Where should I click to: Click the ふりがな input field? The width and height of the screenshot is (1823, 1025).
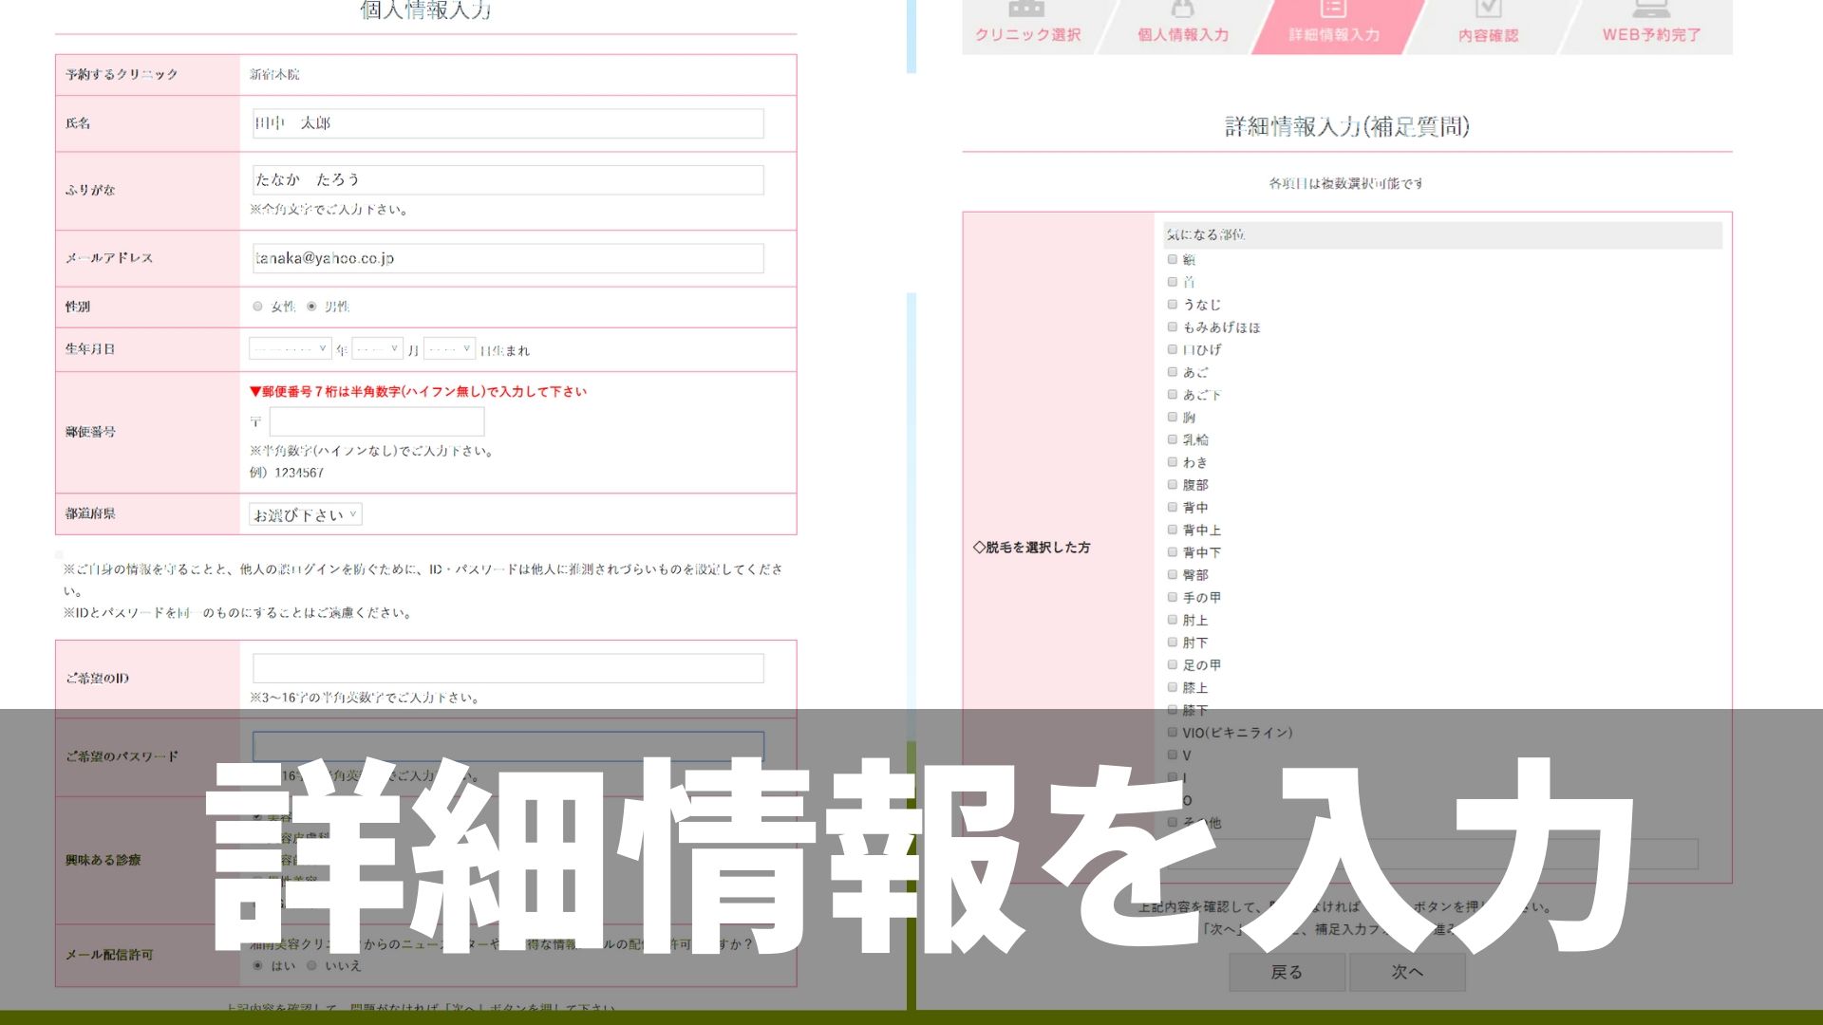508,180
